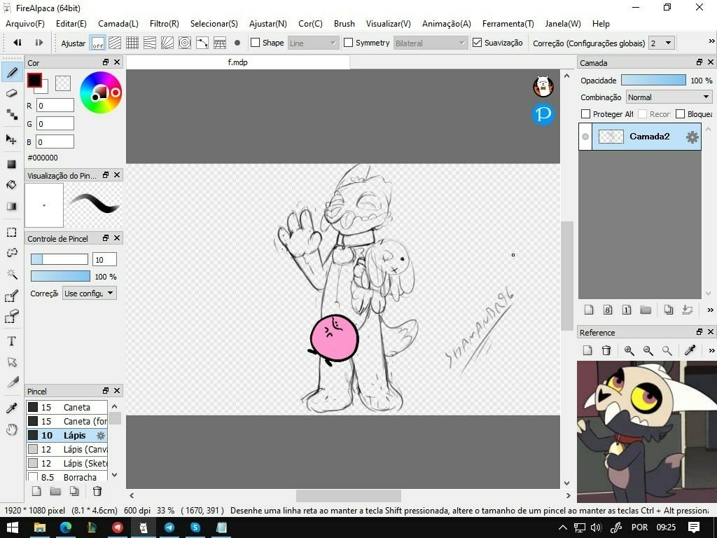Enable crisscross grid snap
The image size is (717, 538).
[x=132, y=43]
